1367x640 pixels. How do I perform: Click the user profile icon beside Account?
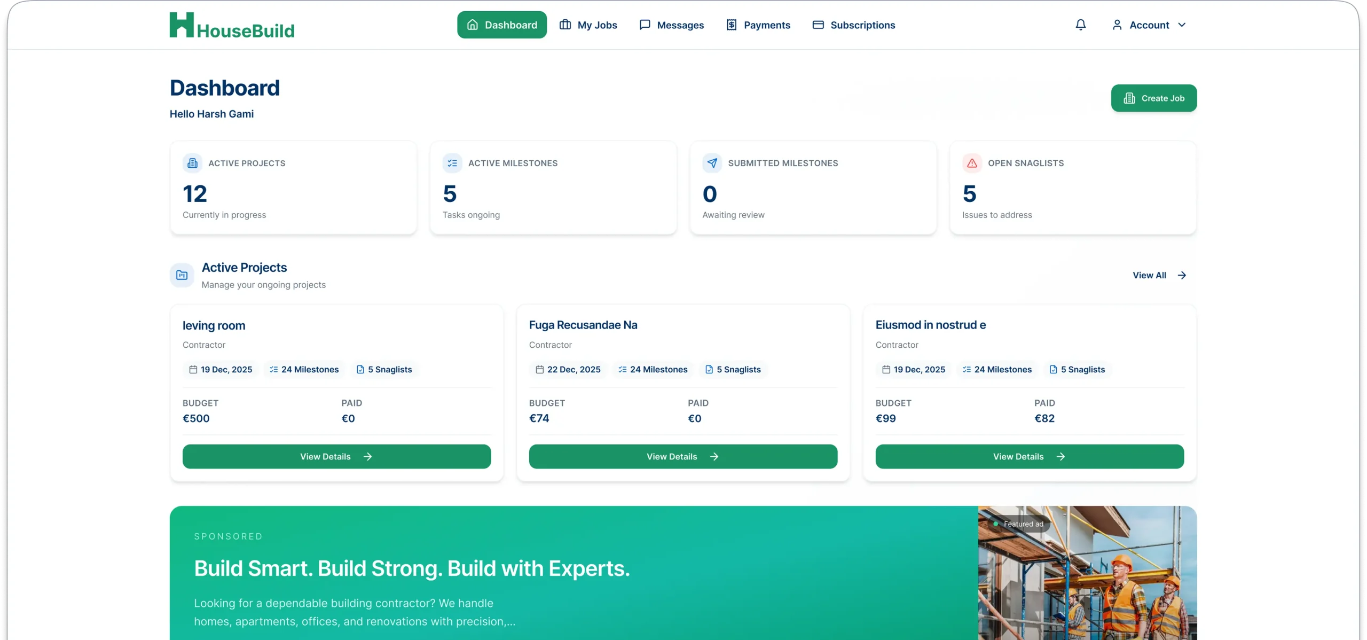[x=1117, y=25]
